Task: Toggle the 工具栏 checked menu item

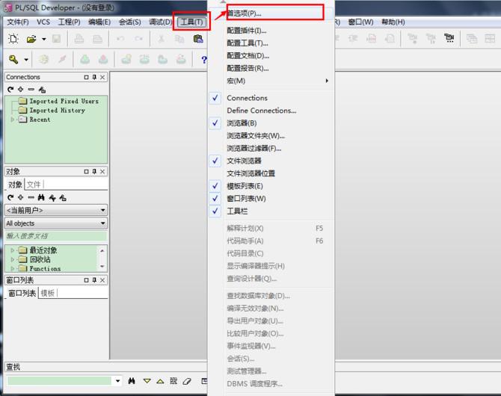Action: [237, 211]
